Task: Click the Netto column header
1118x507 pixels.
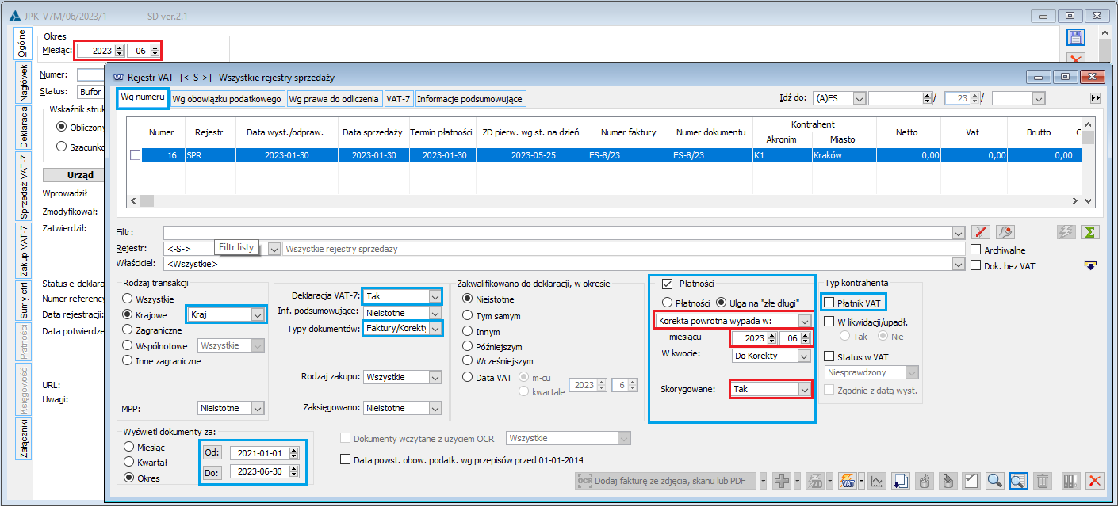Action: 907,132
